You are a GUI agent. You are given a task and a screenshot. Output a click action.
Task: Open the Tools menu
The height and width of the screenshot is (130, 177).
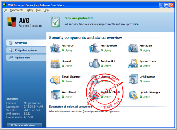click(x=39, y=10)
